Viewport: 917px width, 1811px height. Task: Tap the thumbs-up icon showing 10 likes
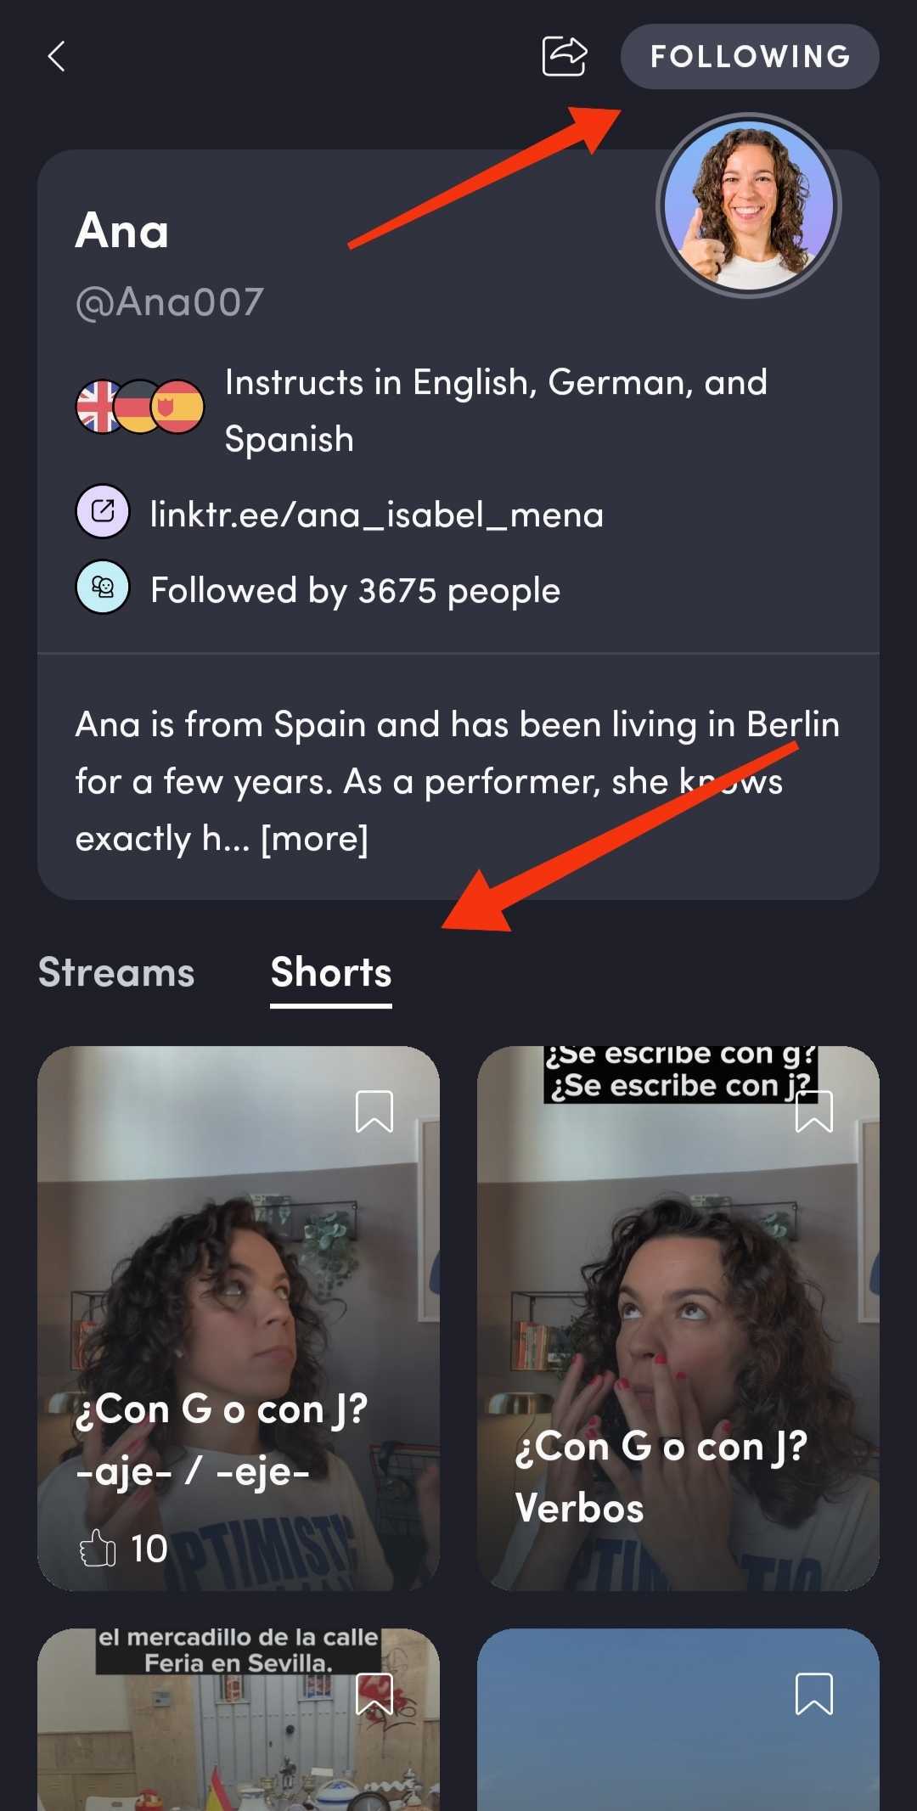(98, 1549)
